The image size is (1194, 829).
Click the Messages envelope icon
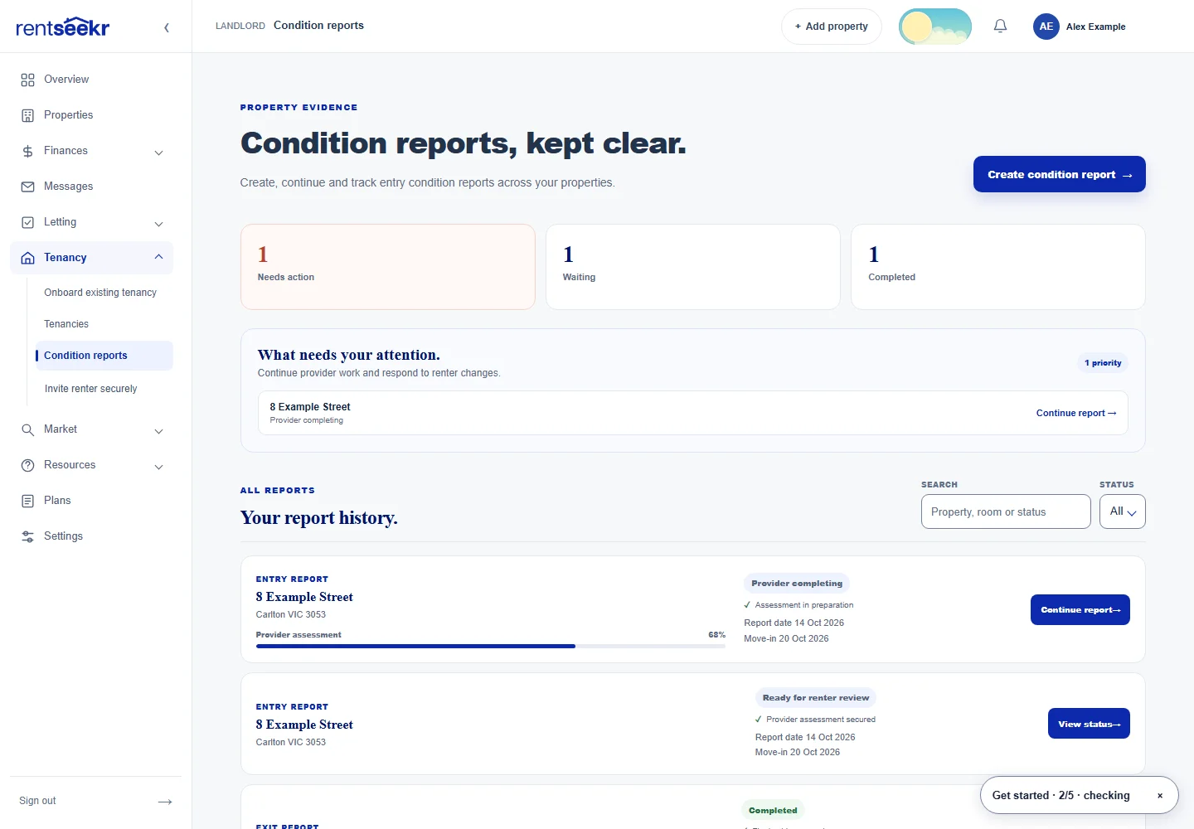(27, 187)
